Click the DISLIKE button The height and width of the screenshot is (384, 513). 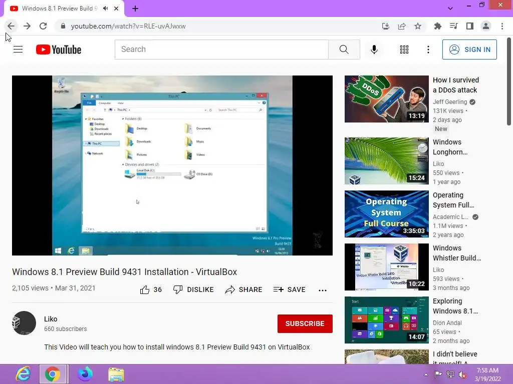pyautogui.click(x=193, y=289)
